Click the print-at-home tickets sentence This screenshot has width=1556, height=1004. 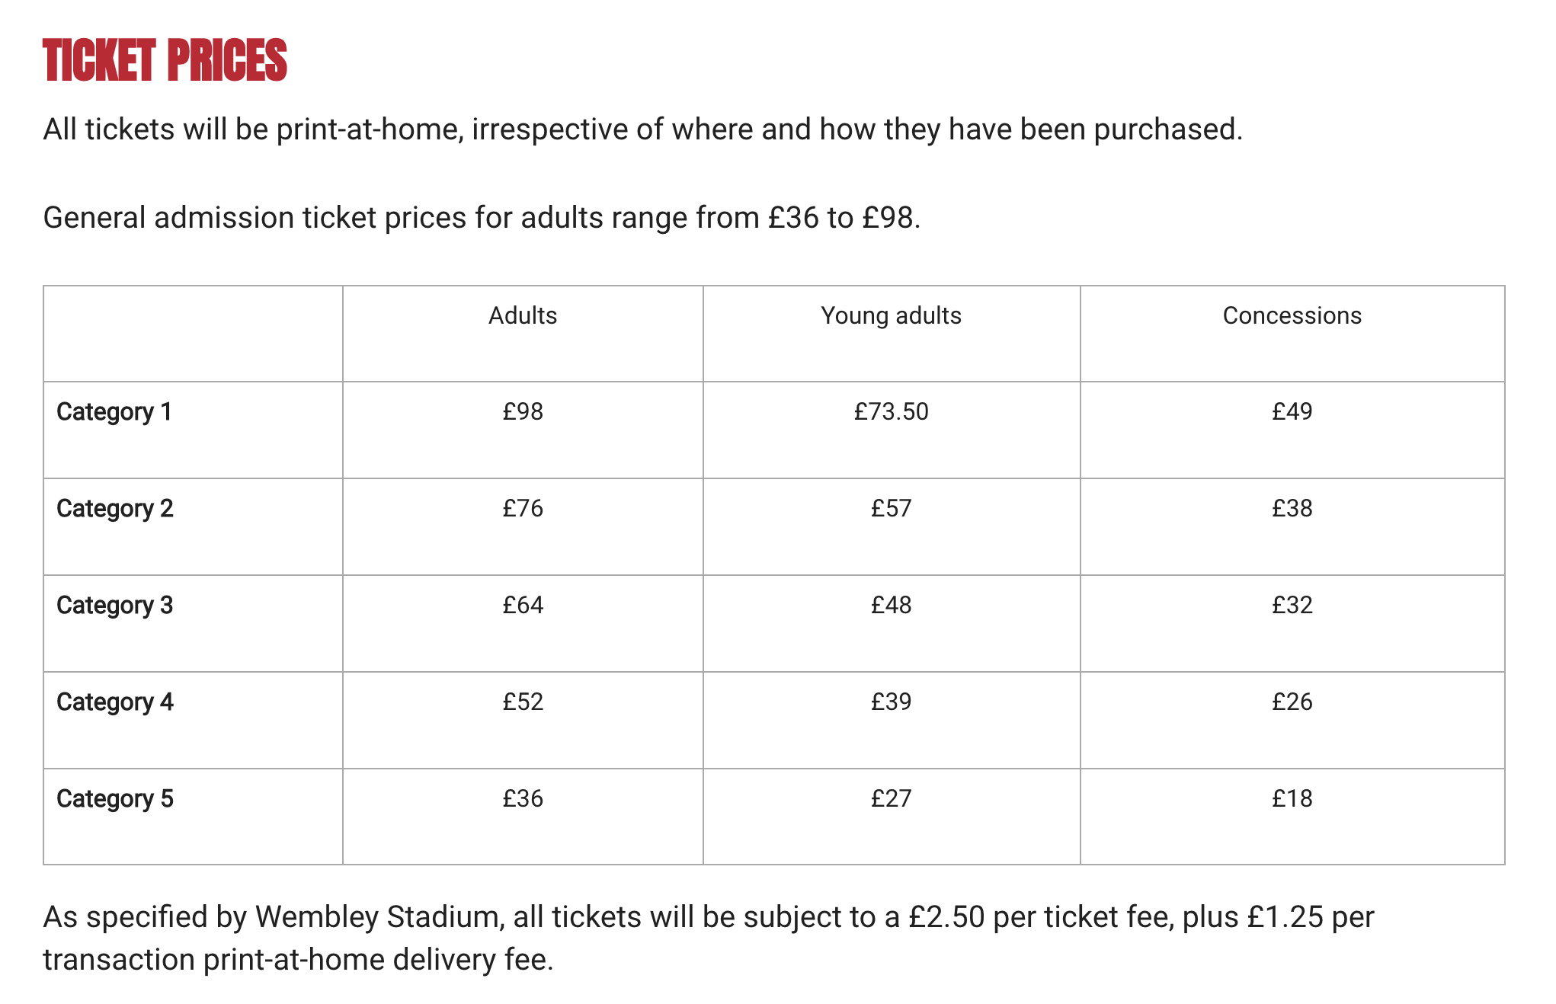pyautogui.click(x=642, y=129)
